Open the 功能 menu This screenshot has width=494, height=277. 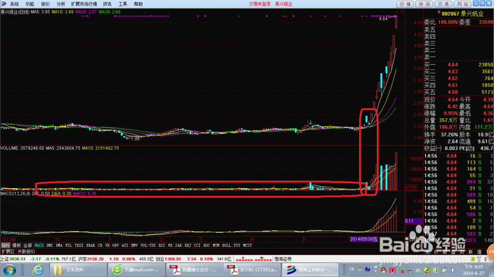(x=30, y=4)
